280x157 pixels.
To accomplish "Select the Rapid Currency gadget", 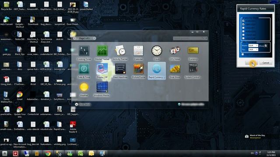I will [x=157, y=71].
